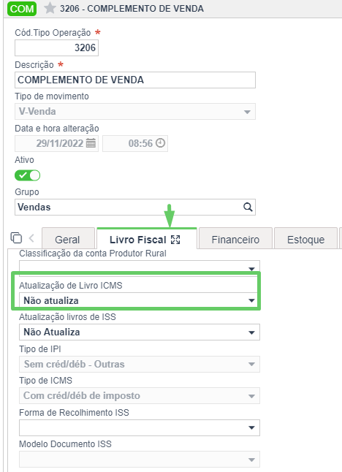
Task: Open the clock time picker icon
Action: click(161, 143)
